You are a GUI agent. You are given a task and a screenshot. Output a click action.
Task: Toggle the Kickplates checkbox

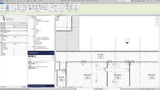(14, 53)
